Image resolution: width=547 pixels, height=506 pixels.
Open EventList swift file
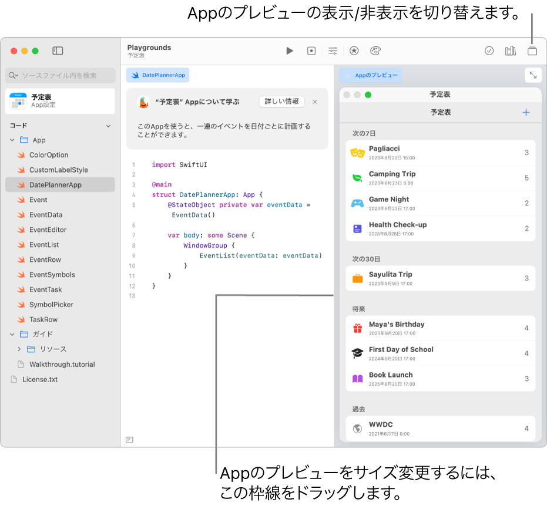coord(60,245)
